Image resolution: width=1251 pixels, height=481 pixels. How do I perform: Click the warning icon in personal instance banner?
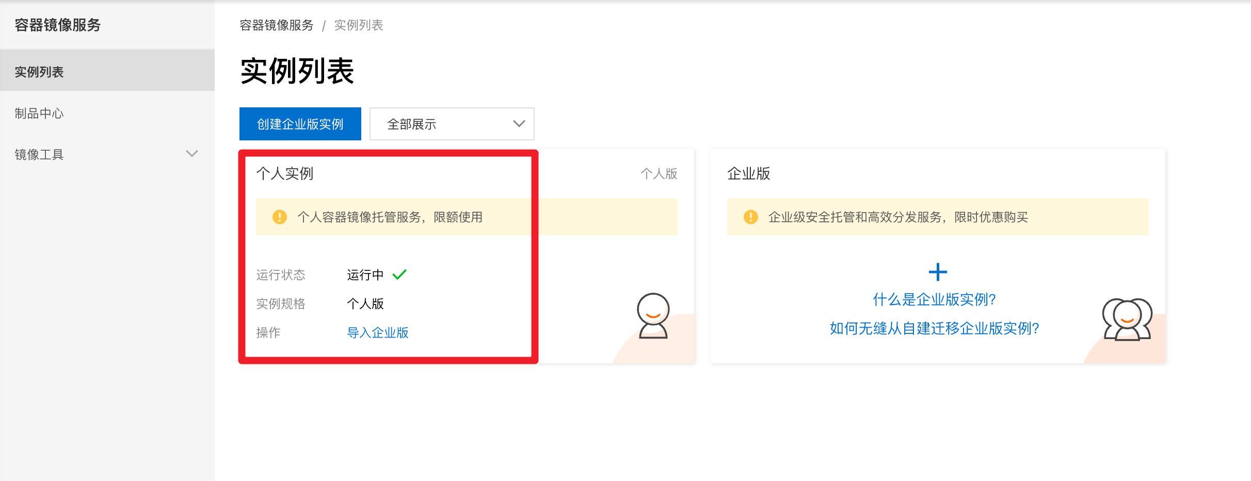(x=279, y=217)
